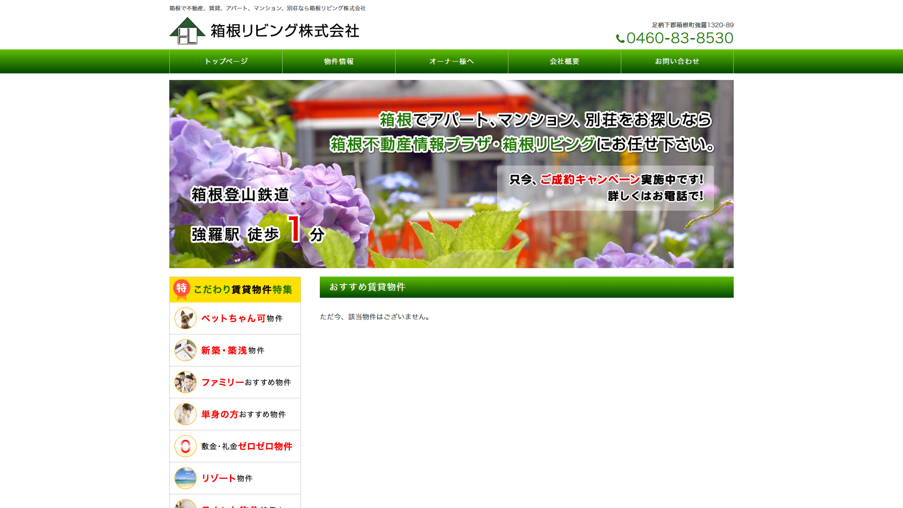
Task: Open リゾート物件 link
Action: pyautogui.click(x=235, y=478)
